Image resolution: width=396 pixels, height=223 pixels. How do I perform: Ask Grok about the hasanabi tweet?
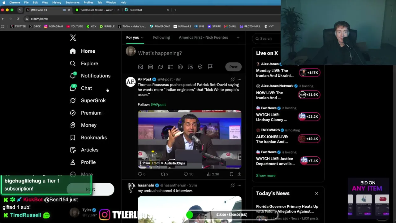[x=233, y=186]
